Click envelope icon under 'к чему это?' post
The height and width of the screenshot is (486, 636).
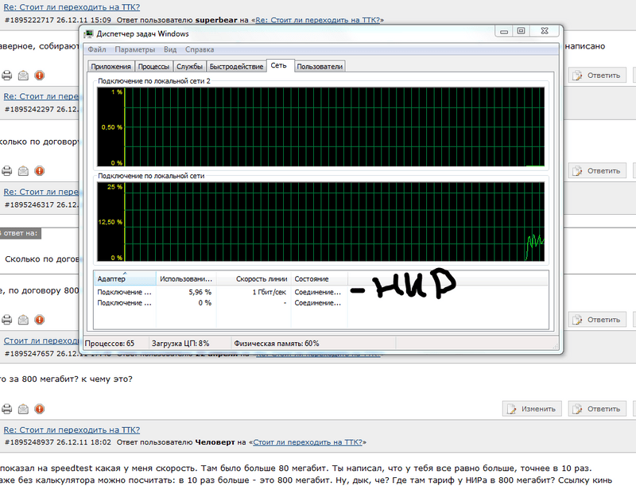23,409
